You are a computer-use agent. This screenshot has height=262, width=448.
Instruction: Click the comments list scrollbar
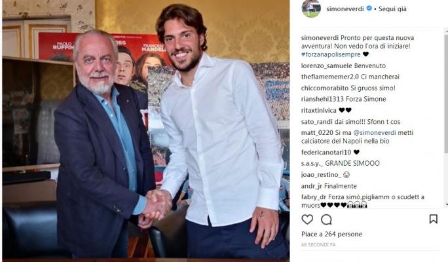tap(446, 92)
